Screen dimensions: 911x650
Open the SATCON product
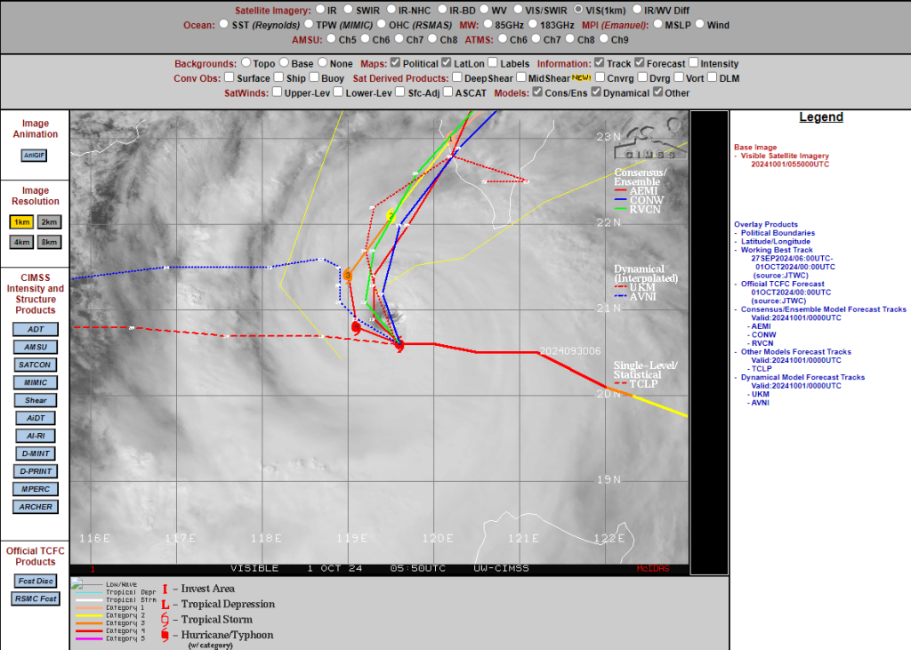pos(35,365)
